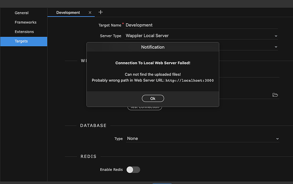Viewport: 293px width, 184px height.
Task: Open the Database Type dropdown
Action: tap(203, 139)
